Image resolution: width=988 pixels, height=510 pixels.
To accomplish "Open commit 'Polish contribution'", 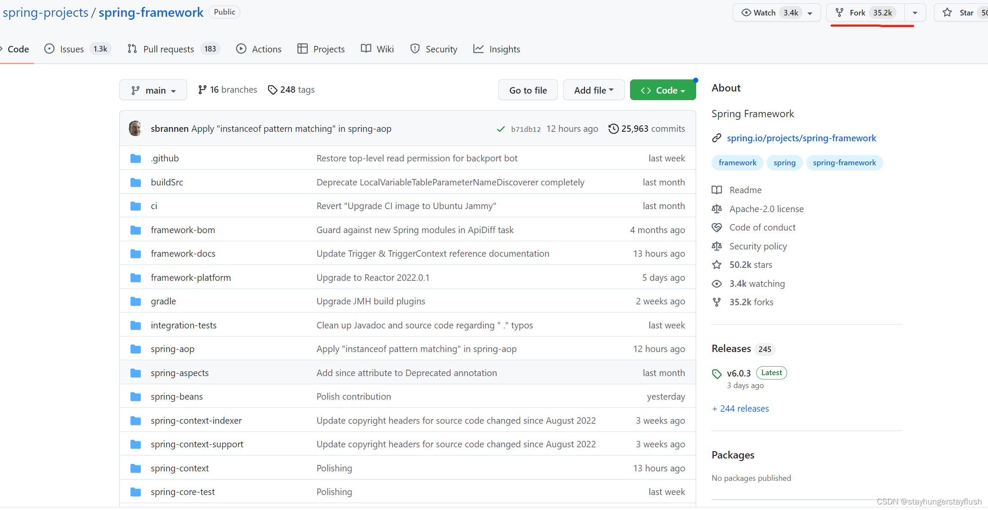I will point(354,397).
